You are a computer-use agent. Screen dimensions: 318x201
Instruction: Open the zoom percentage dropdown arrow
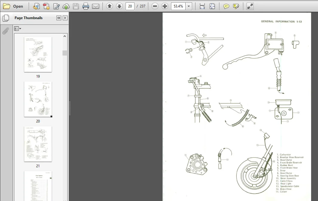tap(189, 6)
